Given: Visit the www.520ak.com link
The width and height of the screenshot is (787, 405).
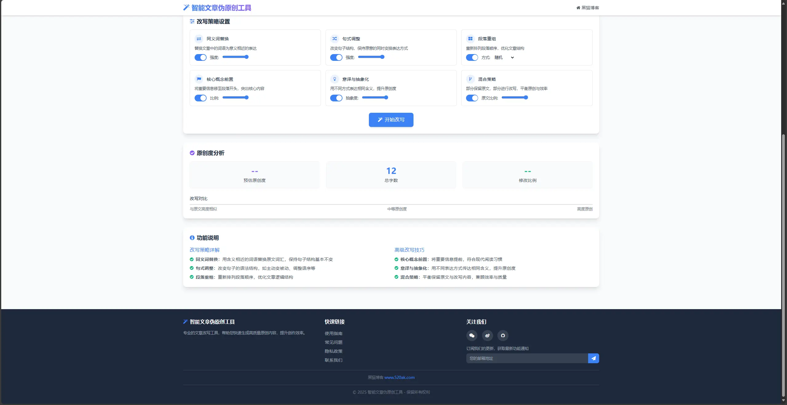Looking at the screenshot, I should coord(399,377).
